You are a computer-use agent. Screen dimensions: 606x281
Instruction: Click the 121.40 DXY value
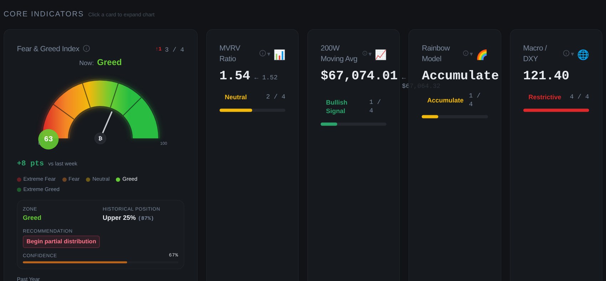click(546, 75)
